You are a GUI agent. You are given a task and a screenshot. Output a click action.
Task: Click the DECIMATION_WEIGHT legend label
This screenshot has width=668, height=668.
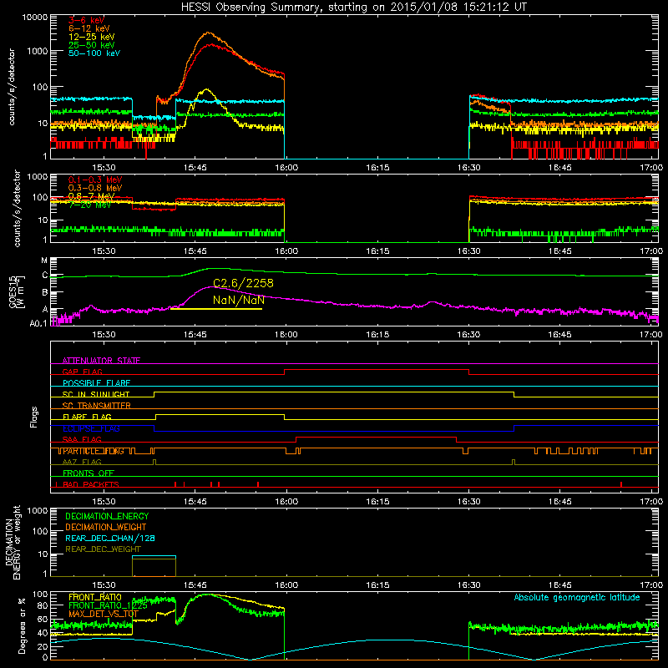(x=106, y=527)
